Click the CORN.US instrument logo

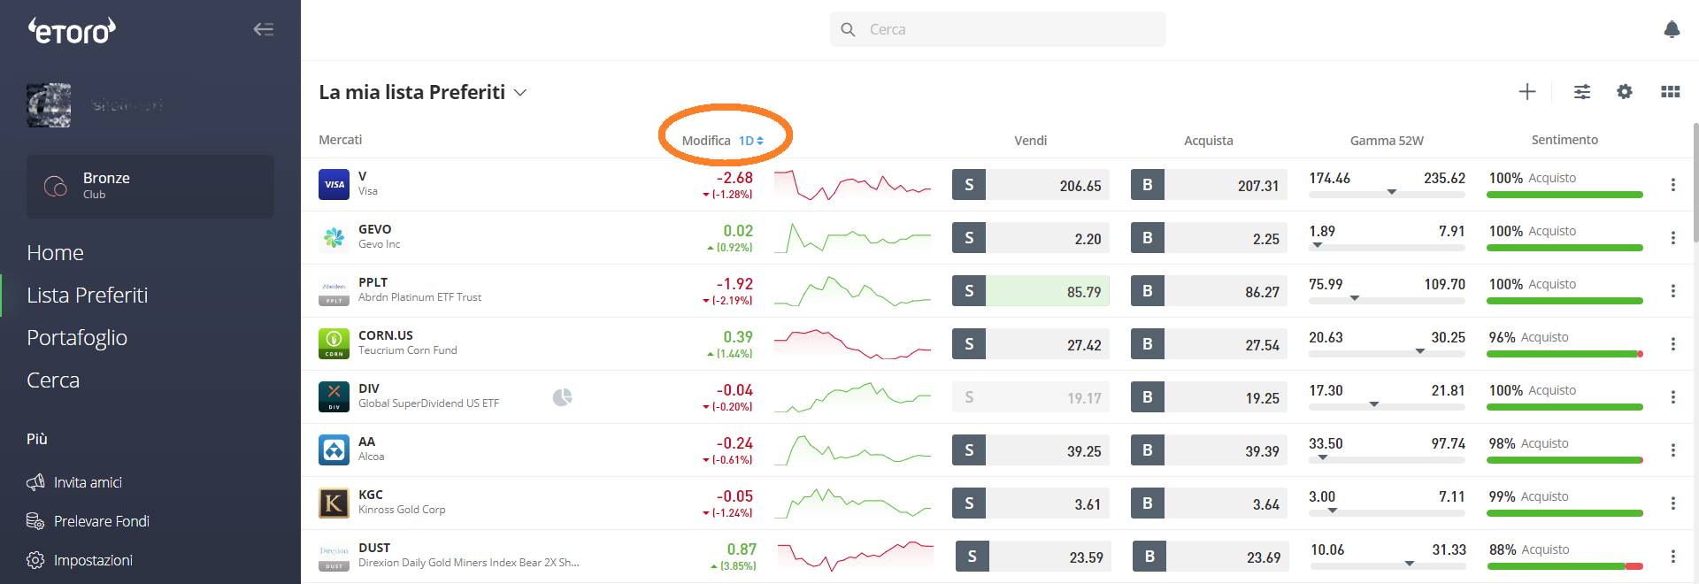pyautogui.click(x=334, y=343)
